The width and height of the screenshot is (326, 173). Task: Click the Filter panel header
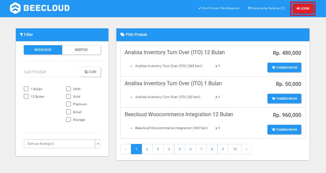(62, 35)
